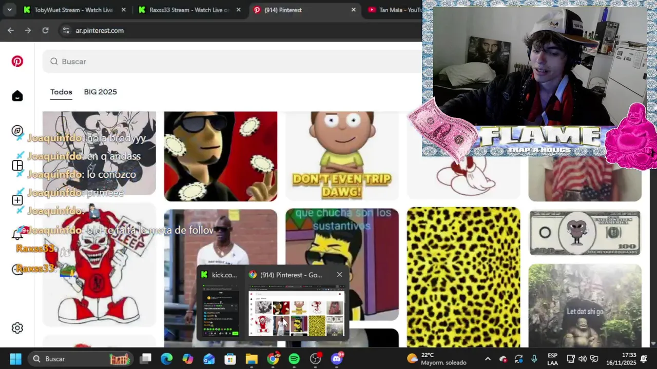Open the notification bell in the system tray
The image size is (657, 369).
tap(644, 359)
